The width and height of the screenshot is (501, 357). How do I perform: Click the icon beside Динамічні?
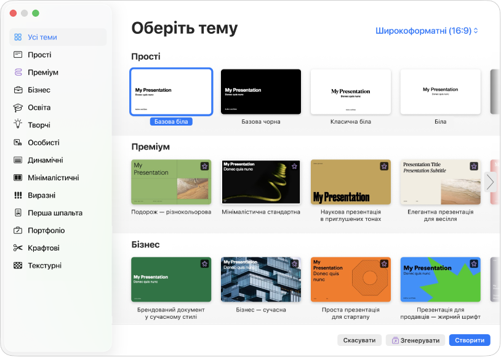[18, 160]
